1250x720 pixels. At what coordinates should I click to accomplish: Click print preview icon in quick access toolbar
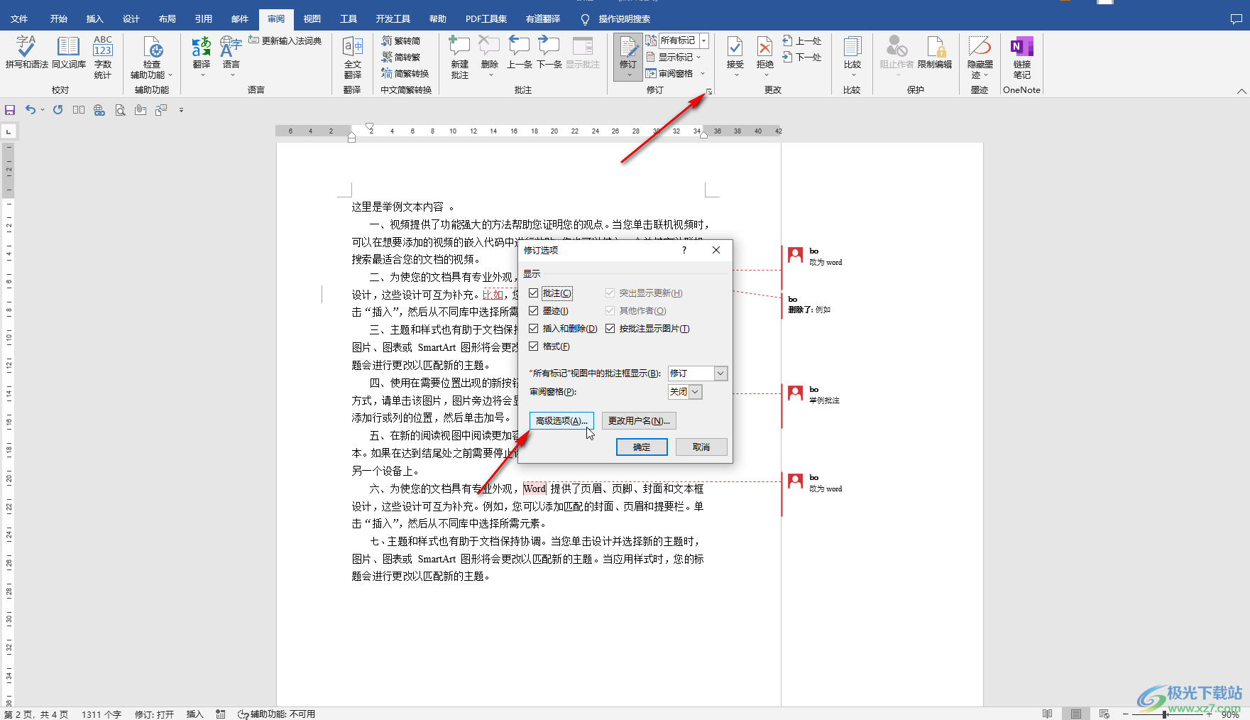coord(120,110)
